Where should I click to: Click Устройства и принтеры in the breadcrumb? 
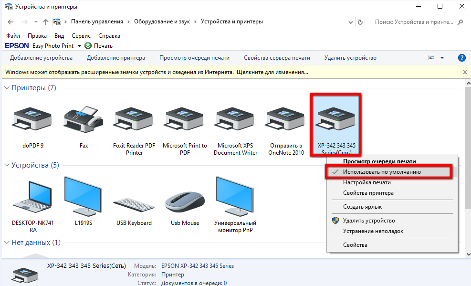232,21
